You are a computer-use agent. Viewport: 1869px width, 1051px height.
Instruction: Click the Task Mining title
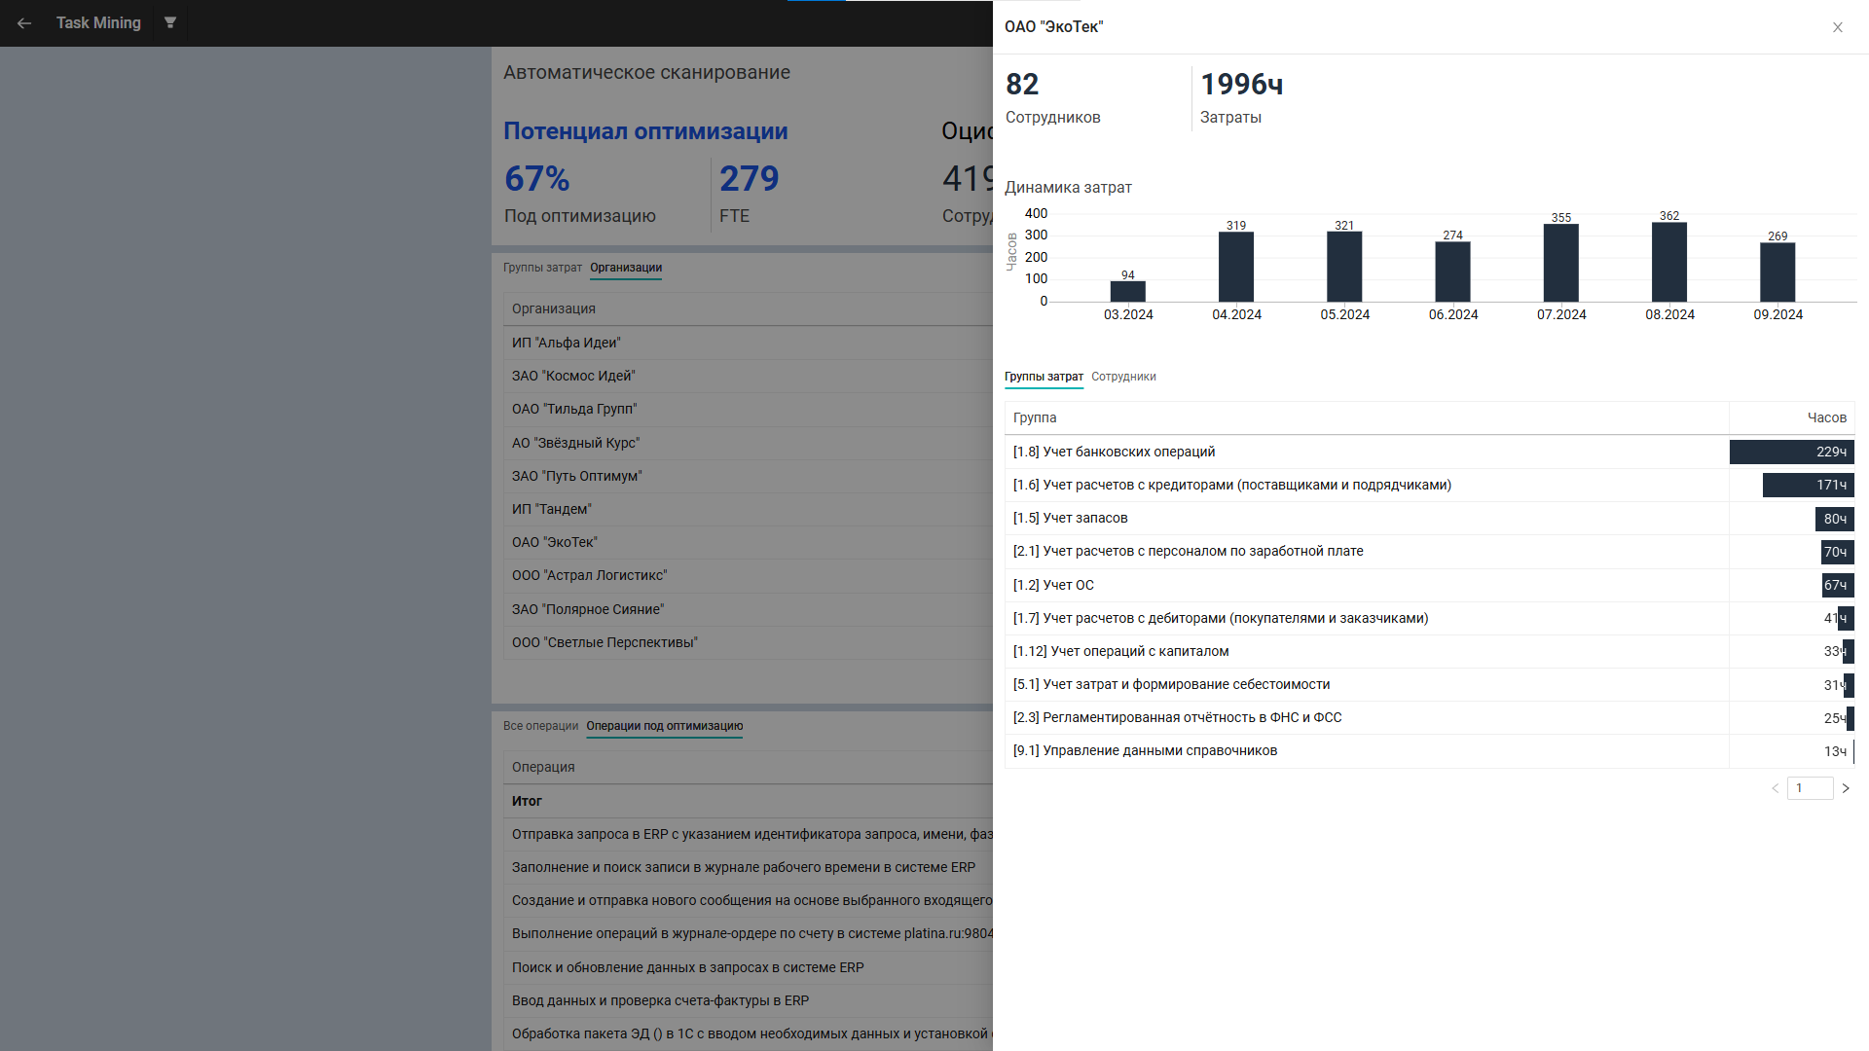(x=98, y=22)
